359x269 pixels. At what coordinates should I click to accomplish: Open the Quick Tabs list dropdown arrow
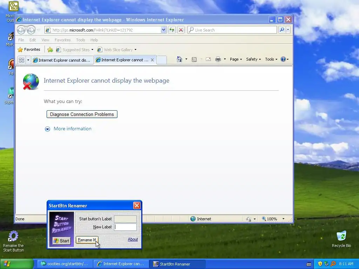coord(28,60)
